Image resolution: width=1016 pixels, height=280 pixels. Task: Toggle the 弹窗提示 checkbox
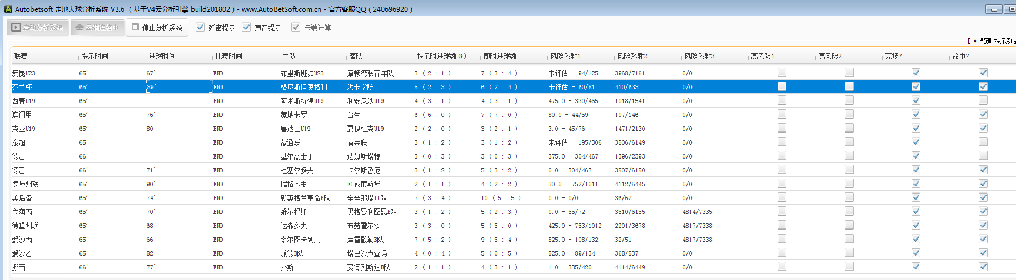(x=200, y=27)
